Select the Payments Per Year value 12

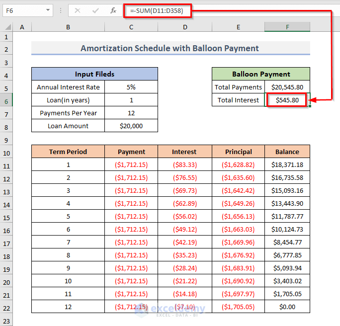[x=131, y=113]
